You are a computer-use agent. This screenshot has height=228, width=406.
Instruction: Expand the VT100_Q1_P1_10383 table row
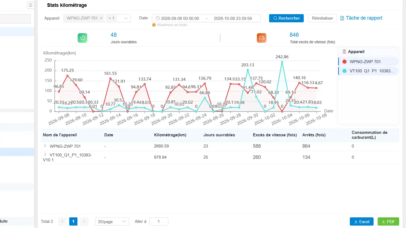pos(45,155)
